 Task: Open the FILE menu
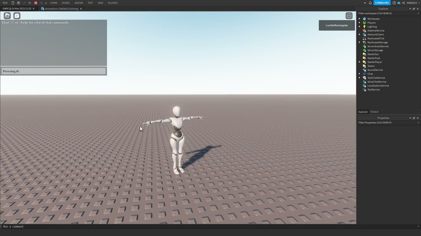[x=5, y=3]
